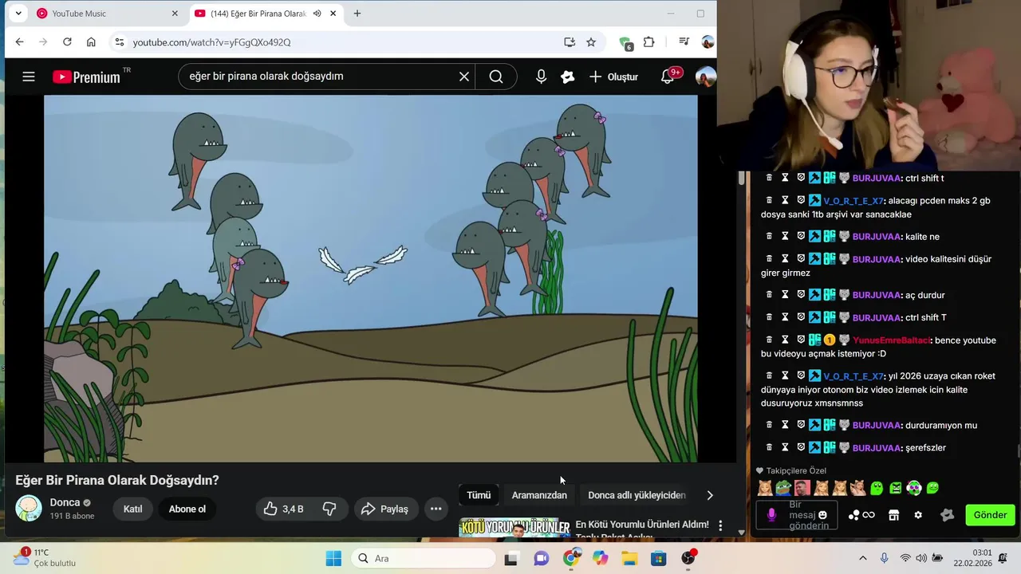Select the Aramanızdan filter chip
This screenshot has width=1021, height=574.
(539, 495)
